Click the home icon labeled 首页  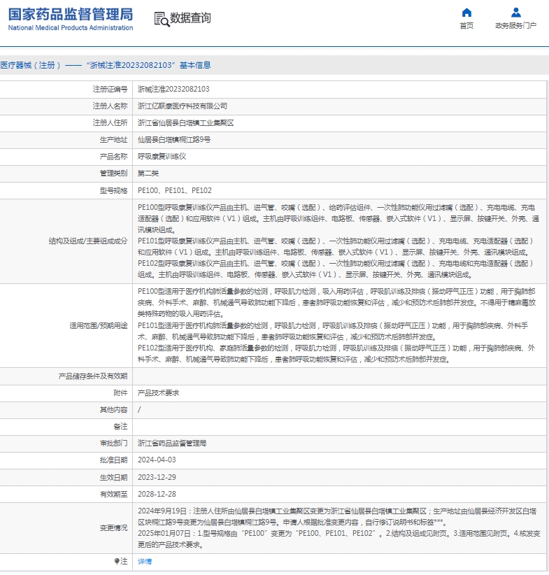click(466, 13)
